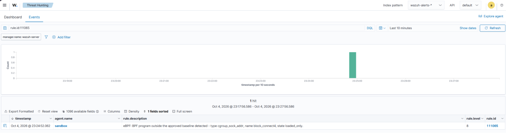Open the rule.level column chevron menu
Screen dimensions: 506x133
pyautogui.click(x=482, y=118)
